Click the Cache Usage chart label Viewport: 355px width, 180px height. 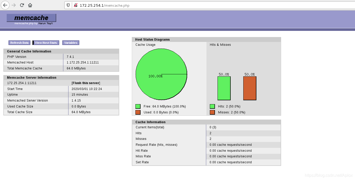[145, 45]
